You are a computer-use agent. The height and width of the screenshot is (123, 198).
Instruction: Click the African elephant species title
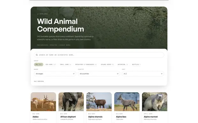(68, 117)
